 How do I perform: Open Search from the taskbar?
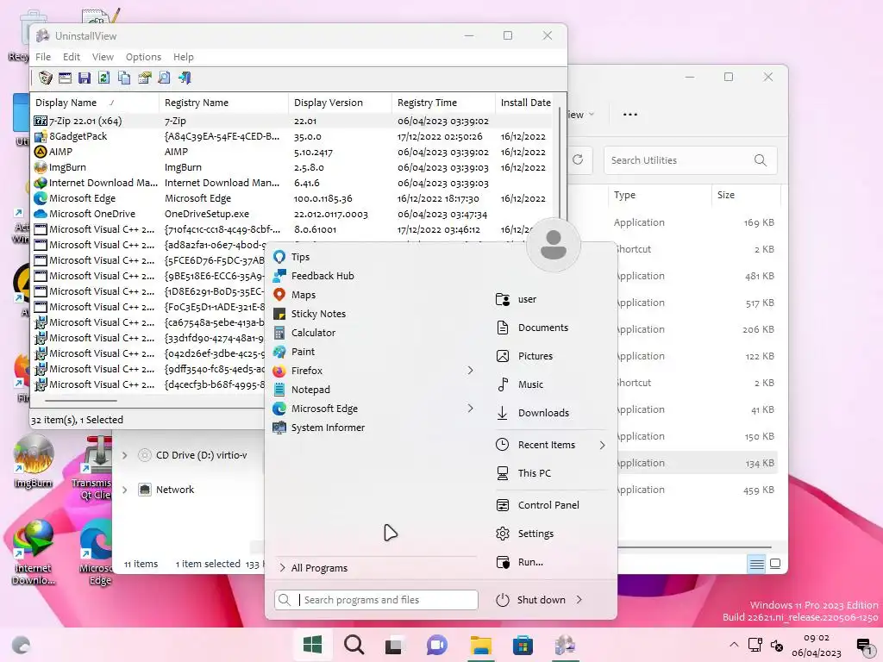[x=354, y=645]
